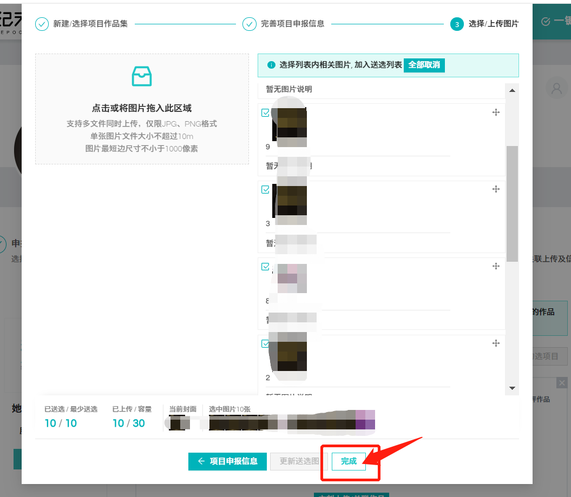Screen dimensions: 571x497
Task: Click the 已上传 / 容量 label
Action: [132, 409]
